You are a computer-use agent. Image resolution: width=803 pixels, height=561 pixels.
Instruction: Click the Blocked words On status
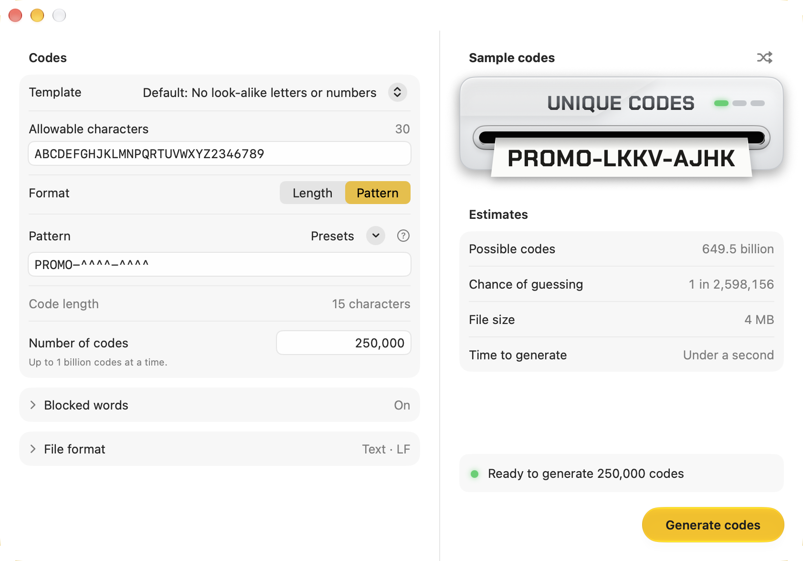[402, 405]
